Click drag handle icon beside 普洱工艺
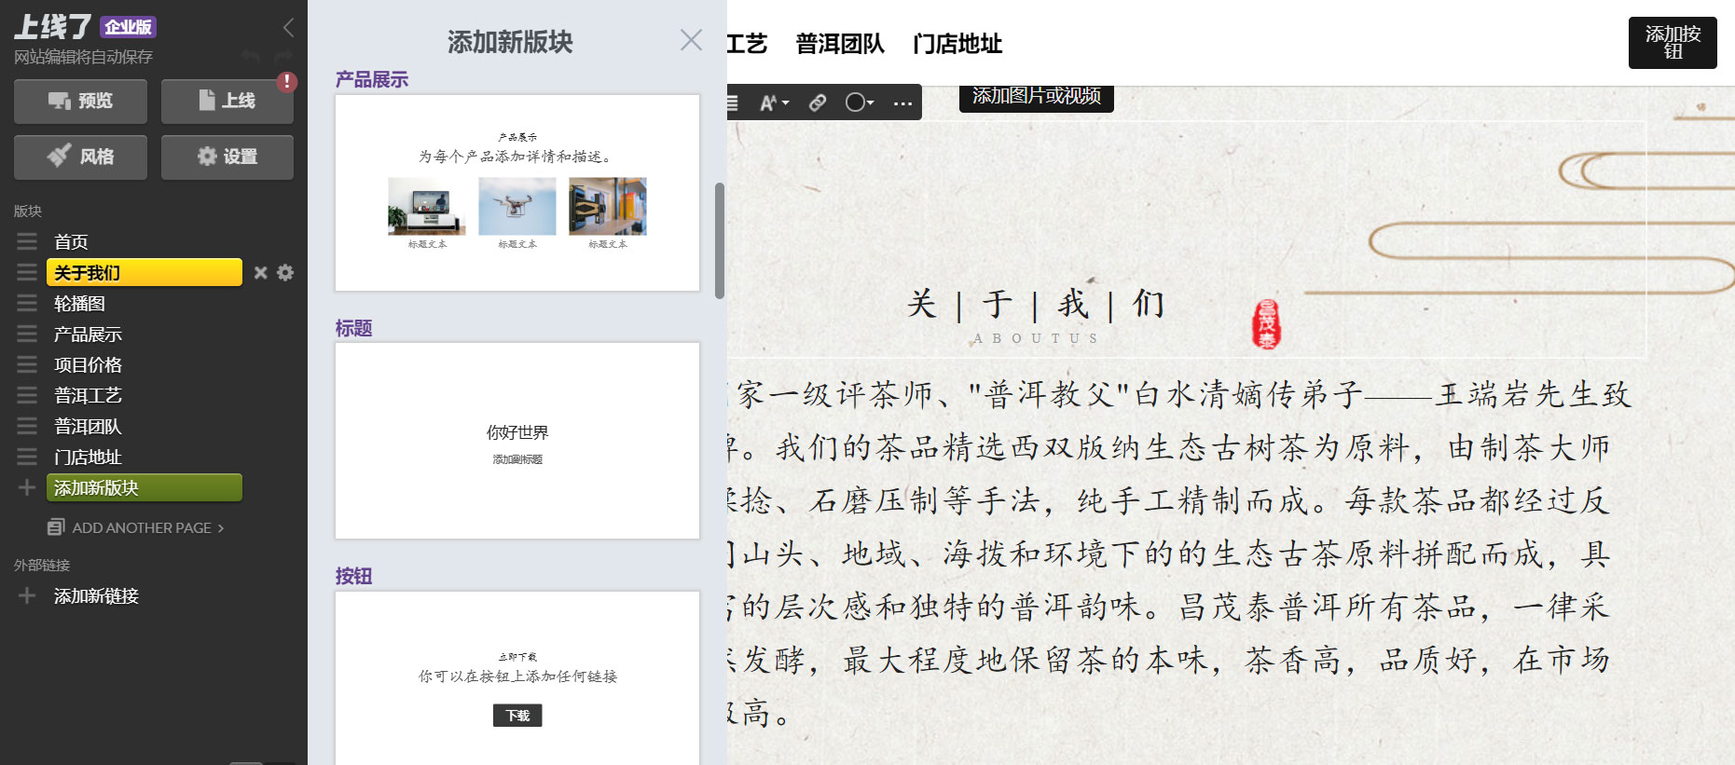Screen dimensions: 1735x765 point(27,396)
